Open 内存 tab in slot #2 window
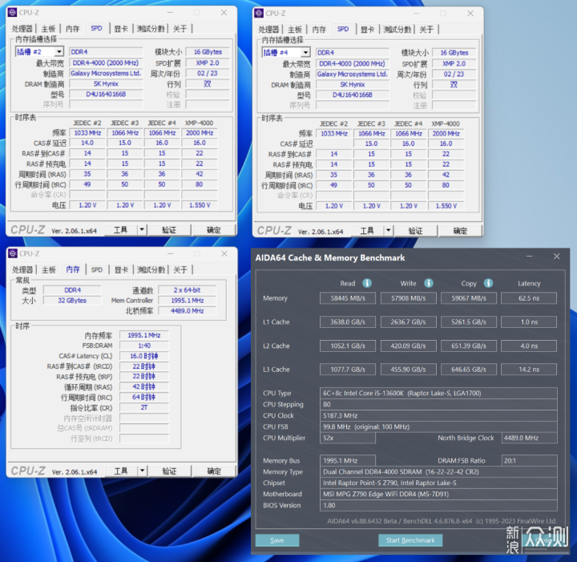577x562 pixels. pos(72,29)
